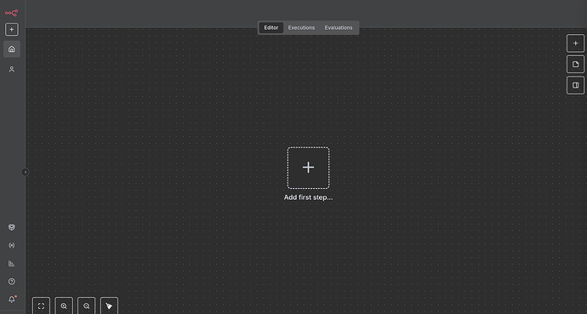
Task: Switch to the Evaluations tab
Action: pos(339,28)
